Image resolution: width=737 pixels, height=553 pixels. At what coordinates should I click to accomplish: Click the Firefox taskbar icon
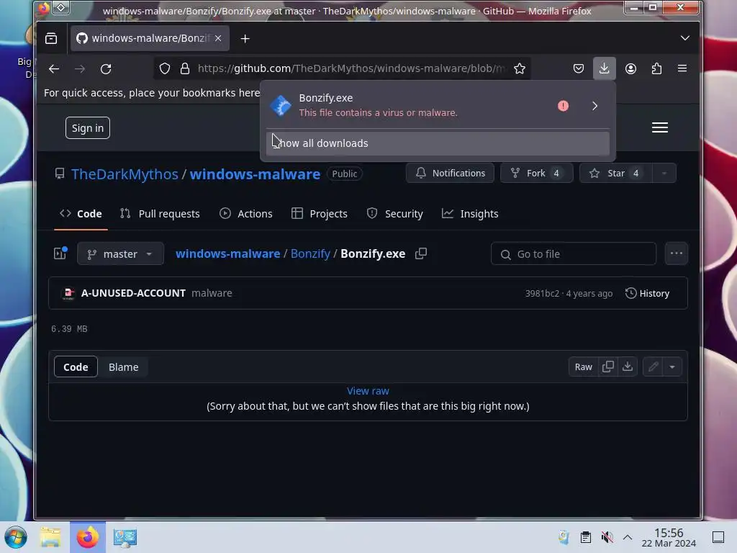point(88,537)
